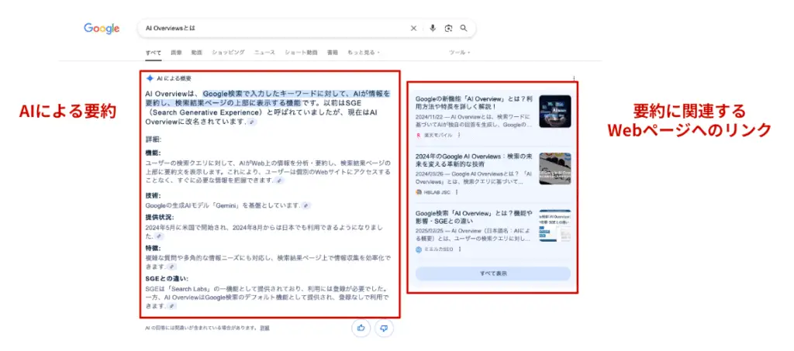Open the ショッピング tab
The height and width of the screenshot is (351, 794).
pos(229,52)
